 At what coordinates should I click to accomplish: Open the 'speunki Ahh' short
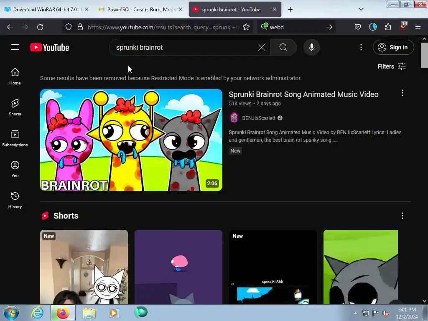(x=273, y=267)
